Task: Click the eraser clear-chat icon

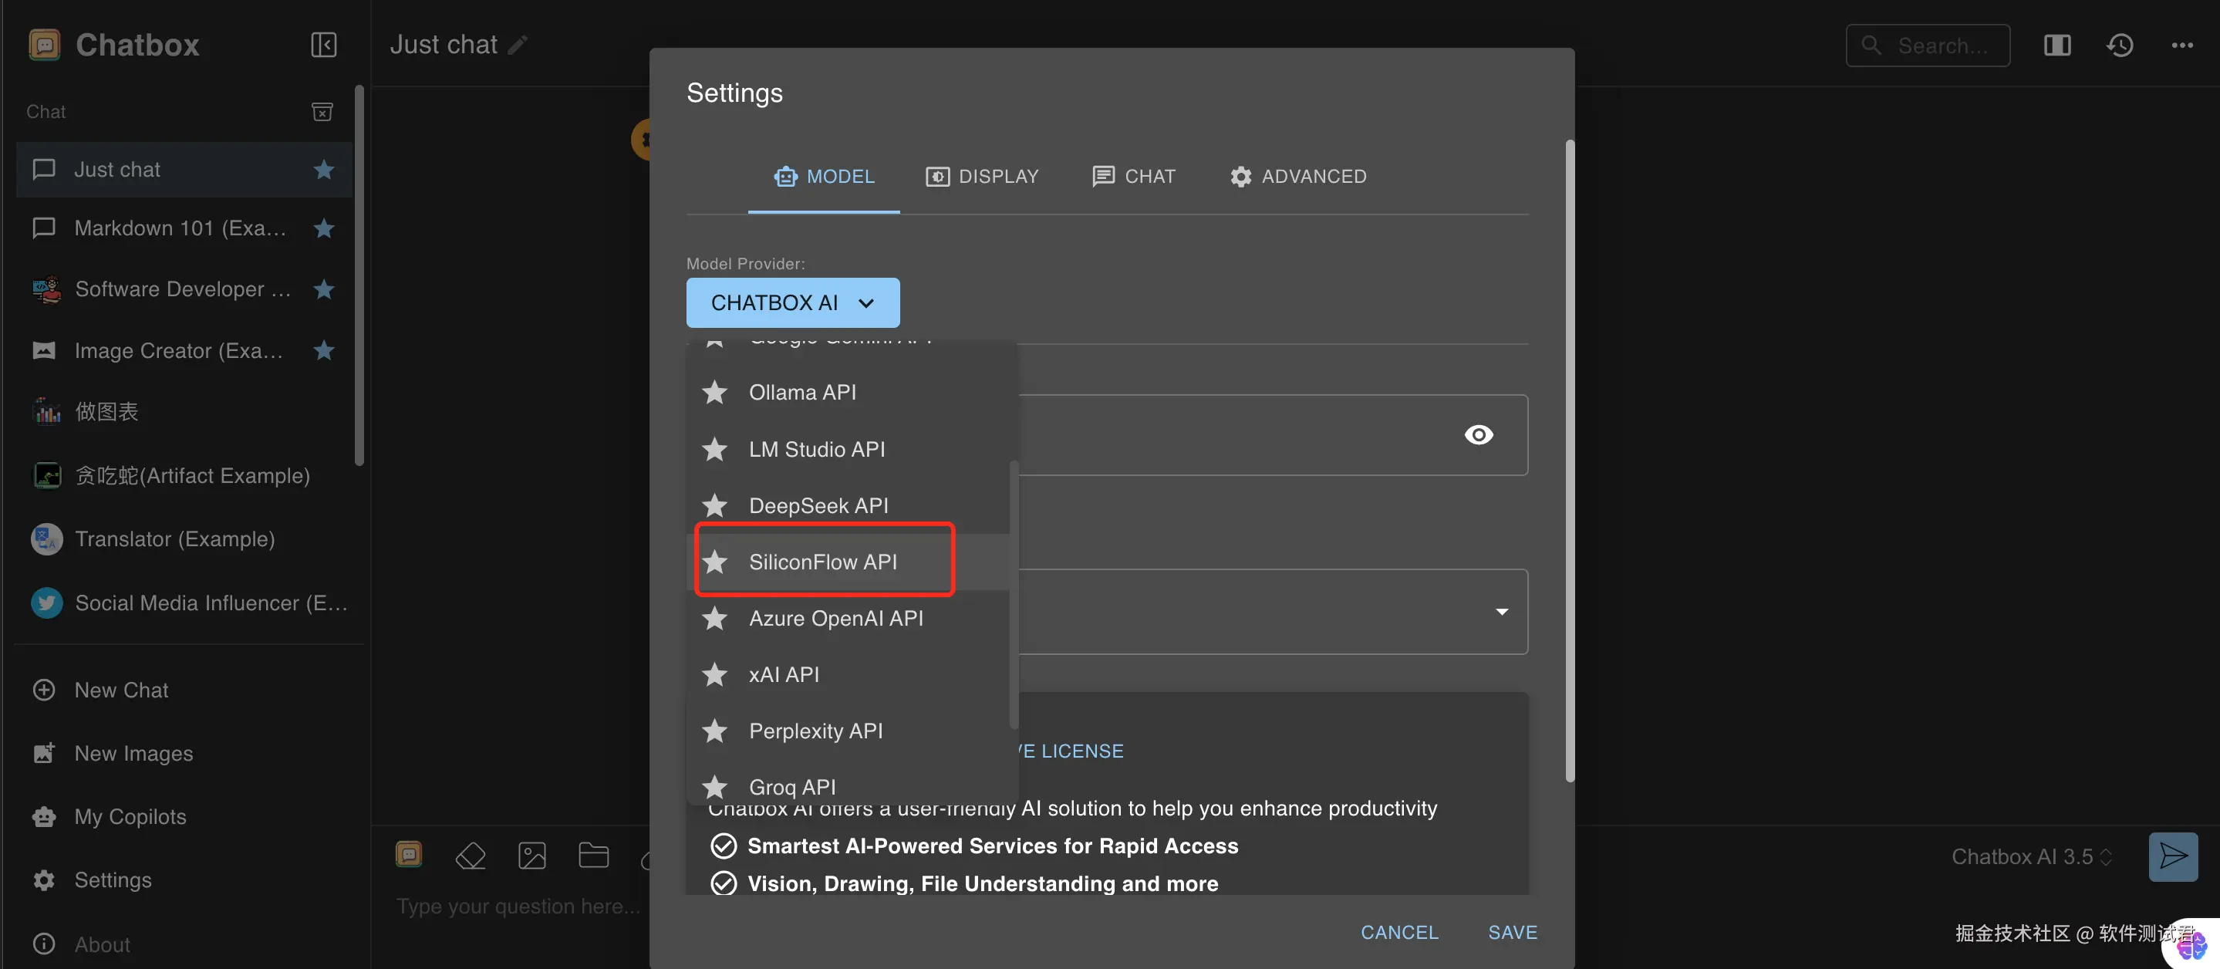Action: (x=471, y=856)
